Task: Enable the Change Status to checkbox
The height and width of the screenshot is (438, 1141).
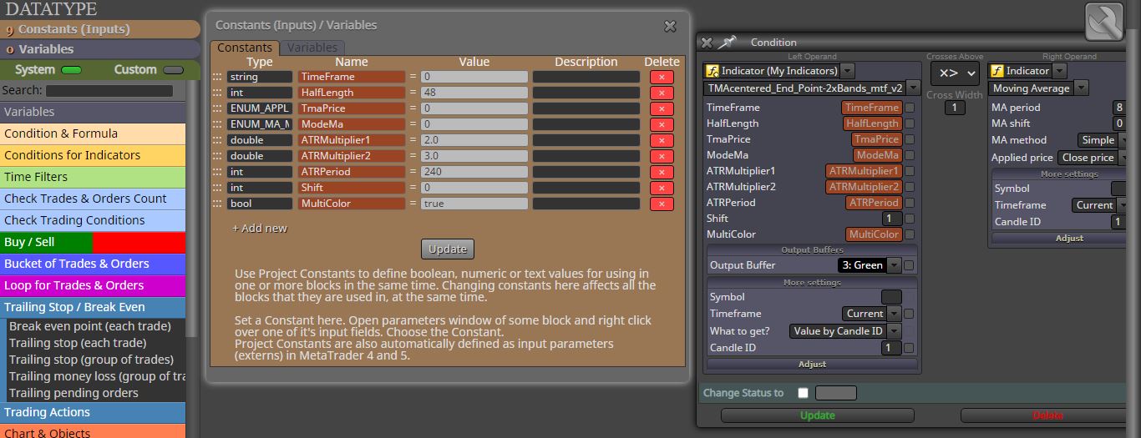Action: (803, 393)
